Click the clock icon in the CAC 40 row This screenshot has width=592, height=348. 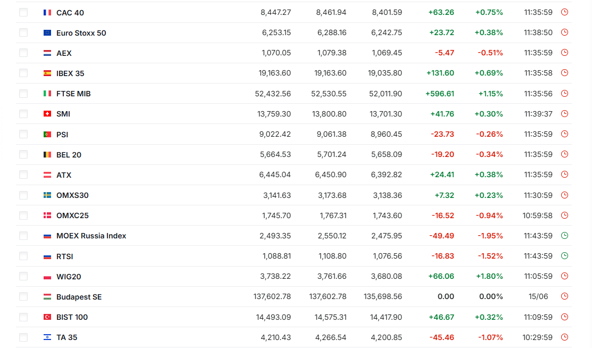pyautogui.click(x=564, y=12)
